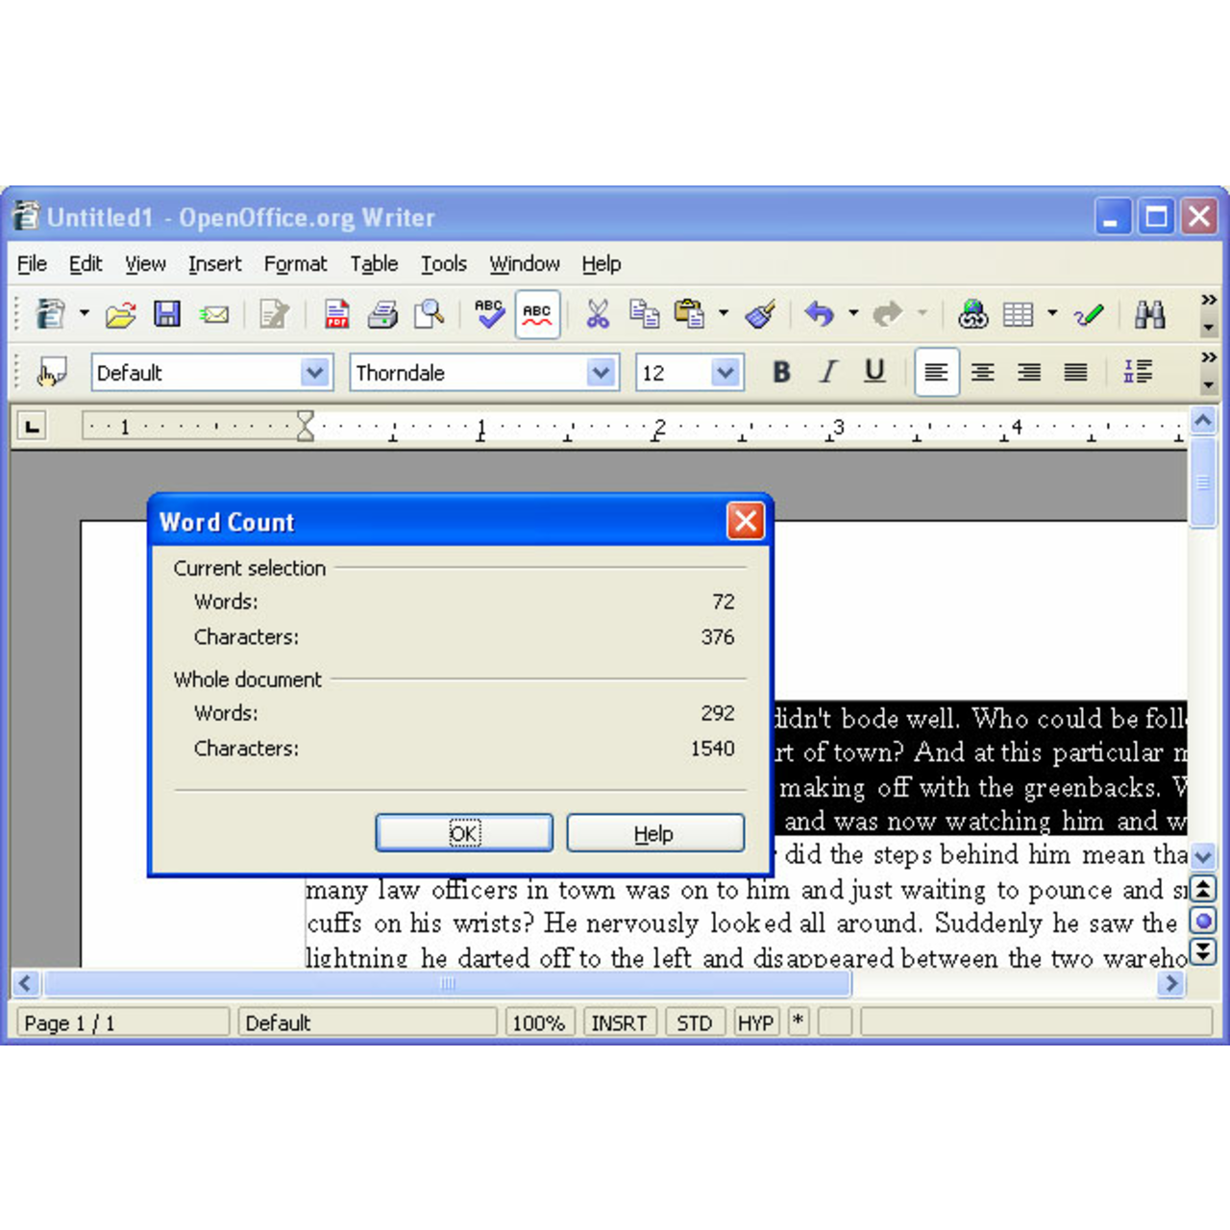Close the Word Count dialog
Image resolution: width=1230 pixels, height=1230 pixels.
tap(745, 522)
